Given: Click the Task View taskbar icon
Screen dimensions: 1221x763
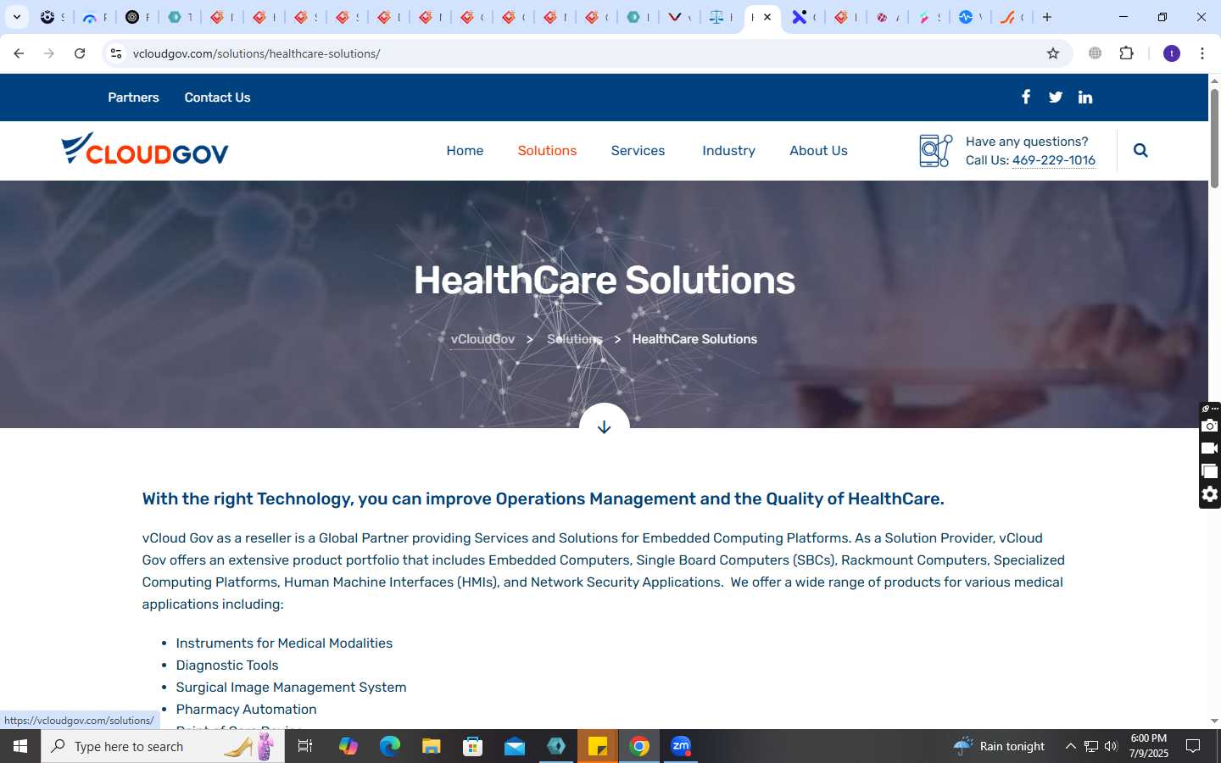Looking at the screenshot, I should coord(305,746).
